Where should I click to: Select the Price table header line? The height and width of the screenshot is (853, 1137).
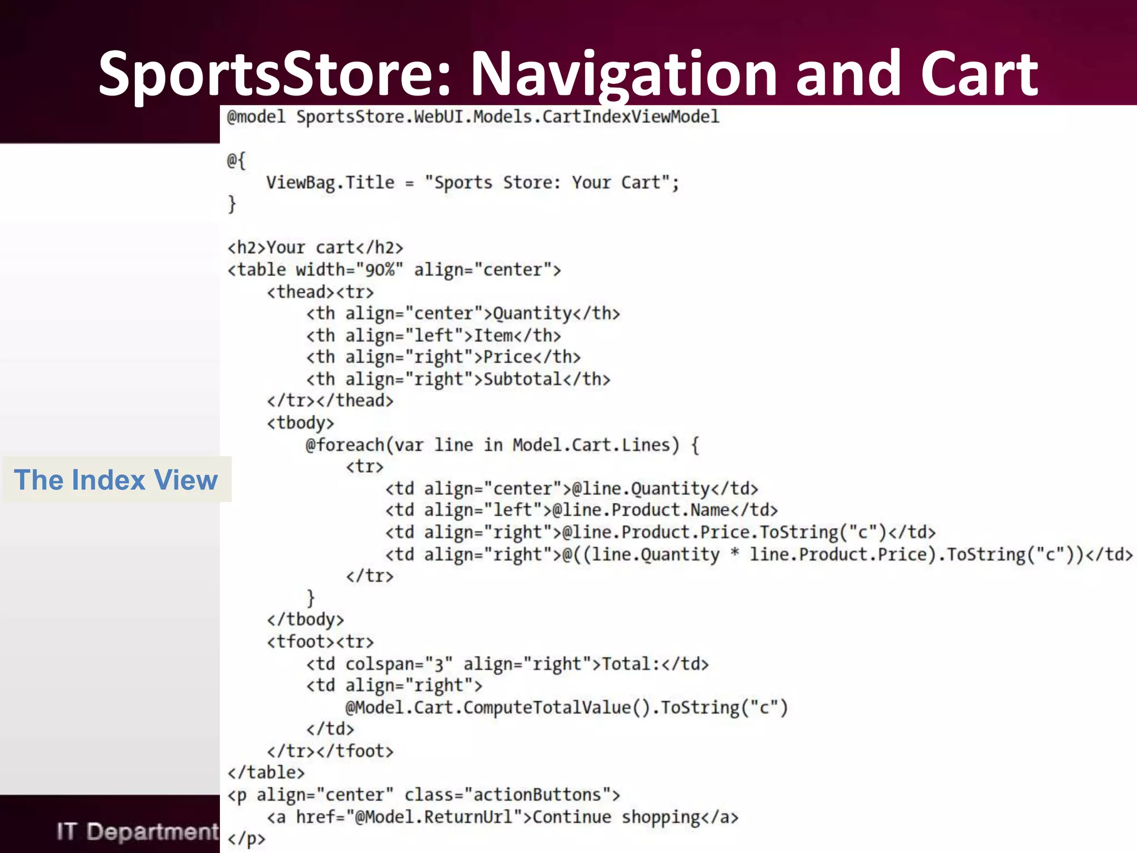point(443,357)
